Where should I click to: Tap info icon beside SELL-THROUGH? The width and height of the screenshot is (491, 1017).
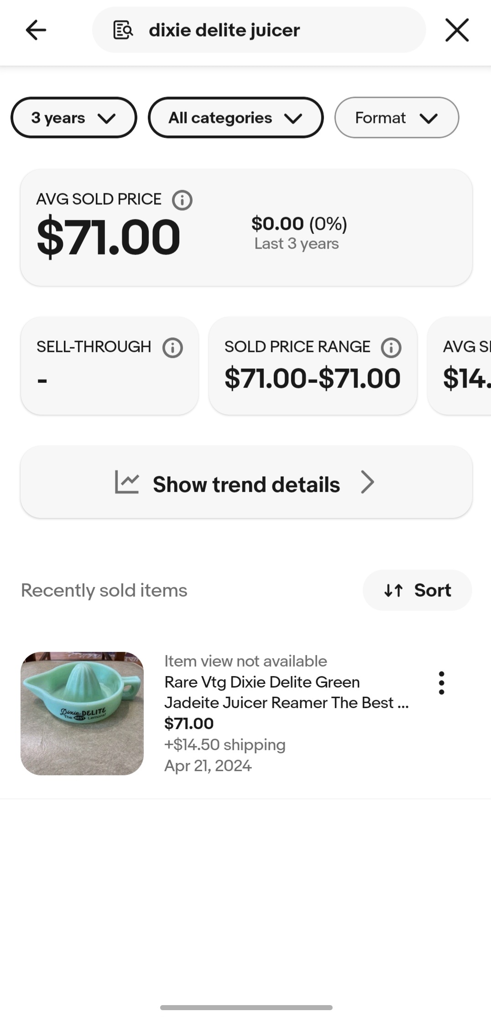172,348
